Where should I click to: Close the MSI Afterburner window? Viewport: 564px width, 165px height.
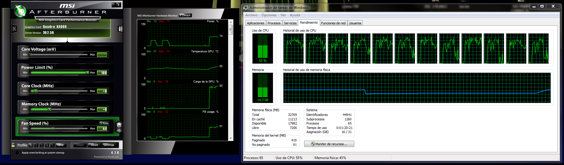click(118, 5)
